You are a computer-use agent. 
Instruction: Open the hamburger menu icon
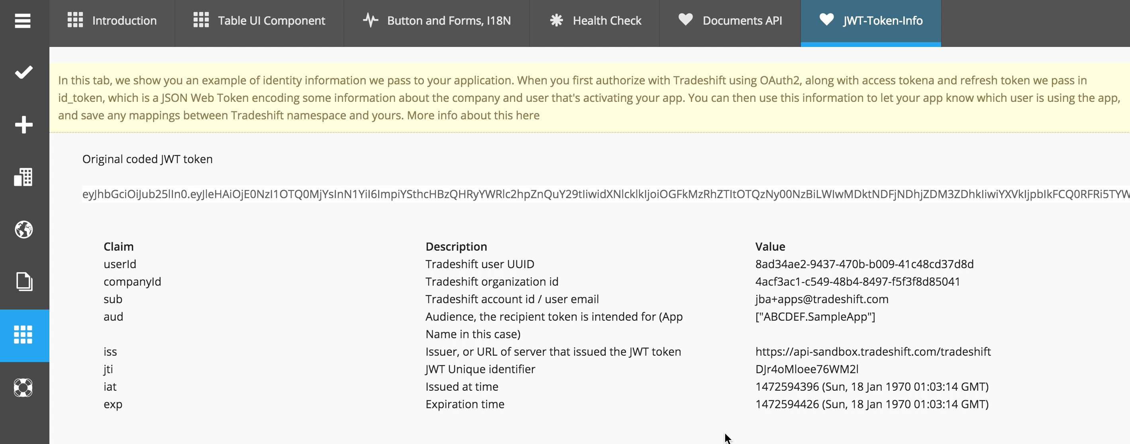point(22,21)
